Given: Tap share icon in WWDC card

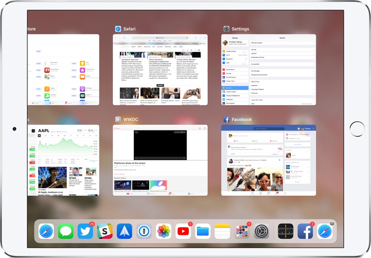Looking at the screenshot, I should (205, 128).
